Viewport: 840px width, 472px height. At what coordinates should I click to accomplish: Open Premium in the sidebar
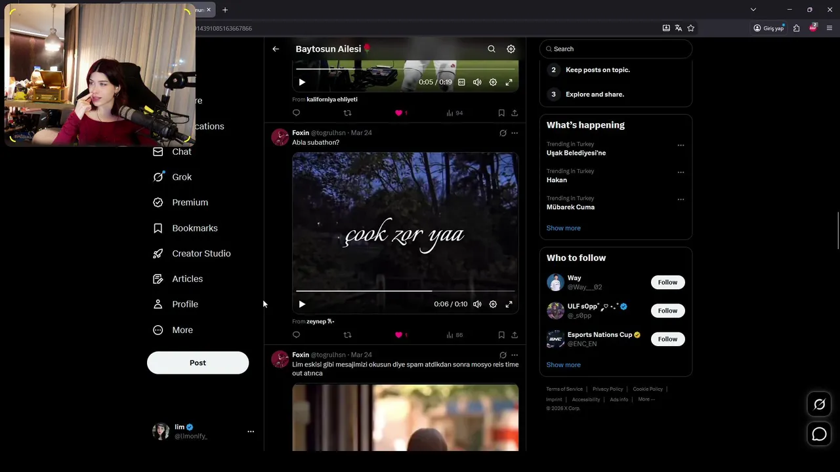[x=180, y=203]
